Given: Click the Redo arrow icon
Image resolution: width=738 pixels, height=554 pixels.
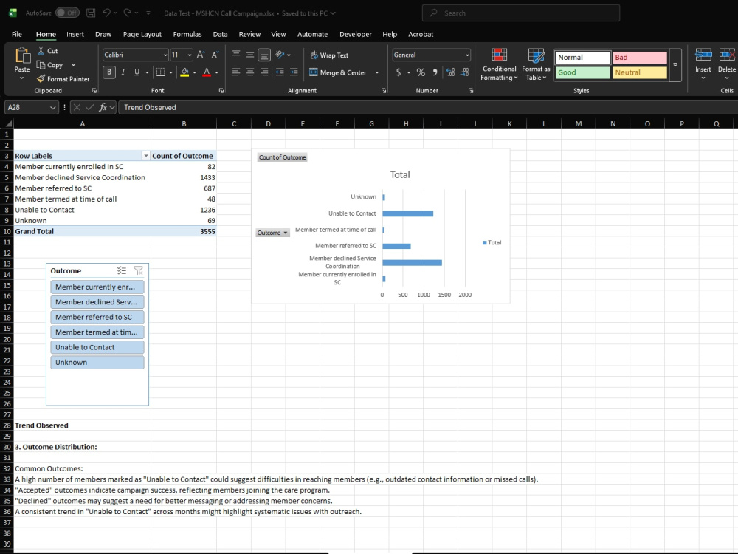Looking at the screenshot, I should pos(128,13).
